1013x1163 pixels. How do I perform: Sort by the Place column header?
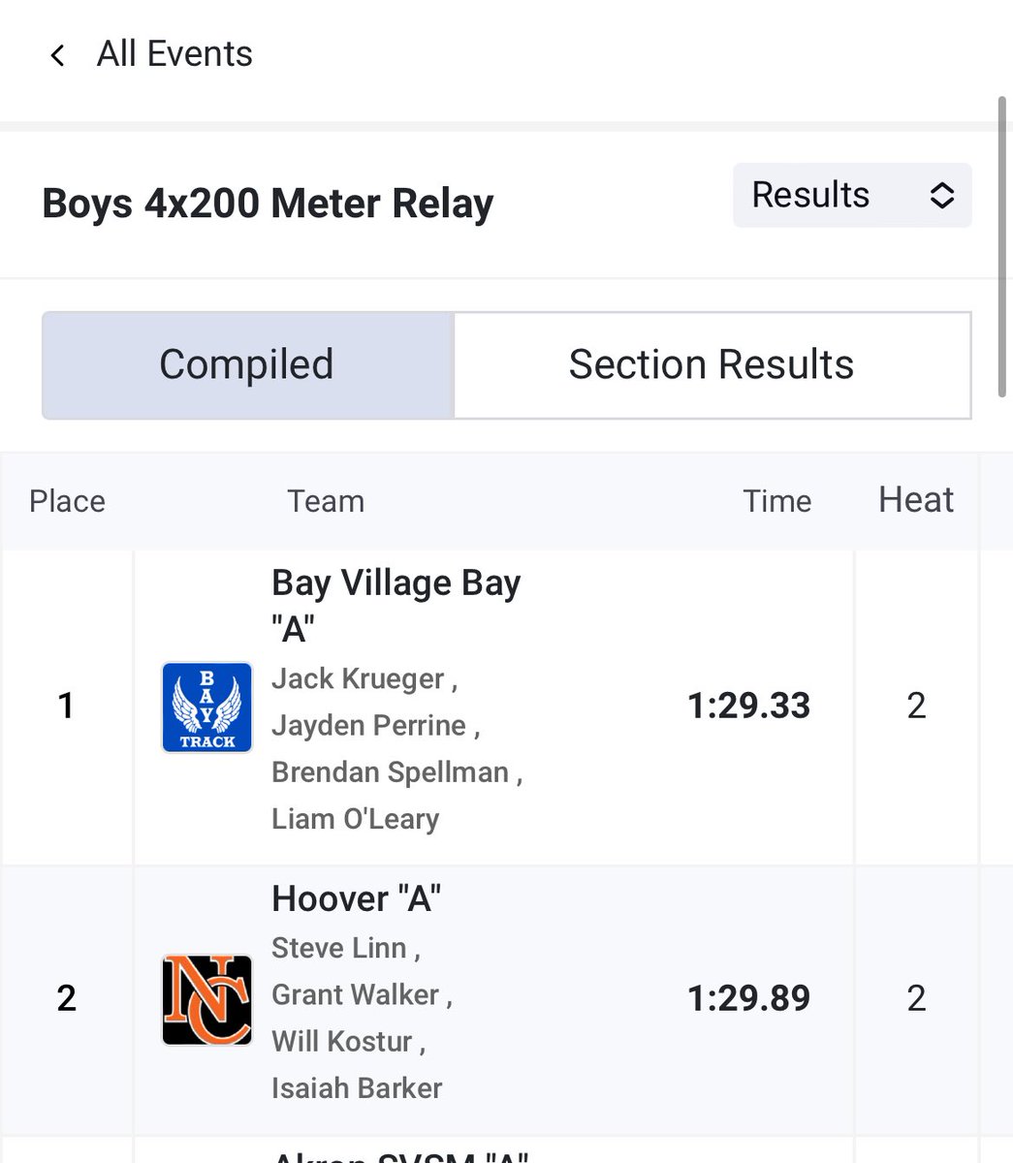tap(68, 501)
